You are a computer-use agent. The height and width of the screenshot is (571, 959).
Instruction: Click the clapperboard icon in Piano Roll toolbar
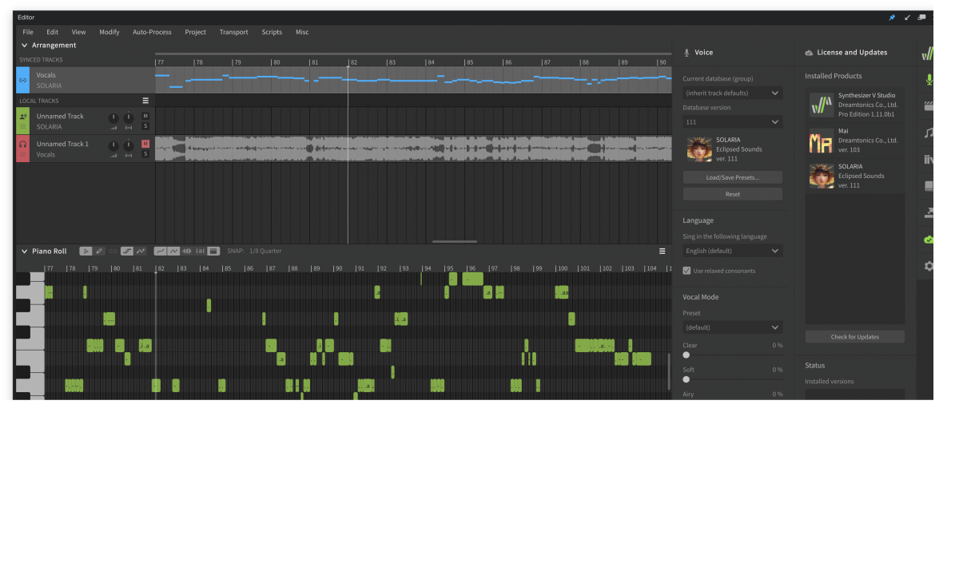pos(213,251)
